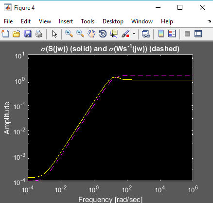
Task: Enable the Pan hand tool
Action: click(91, 34)
